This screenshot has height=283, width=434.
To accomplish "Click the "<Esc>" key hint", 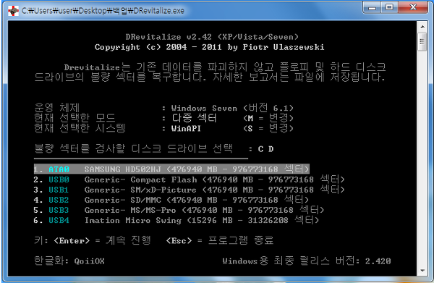I will coord(179,240).
